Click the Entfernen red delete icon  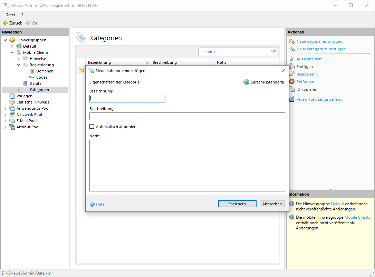click(292, 82)
